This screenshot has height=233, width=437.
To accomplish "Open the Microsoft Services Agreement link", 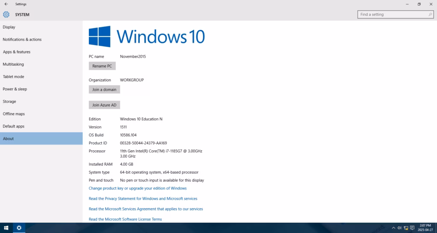I will click(x=146, y=209).
